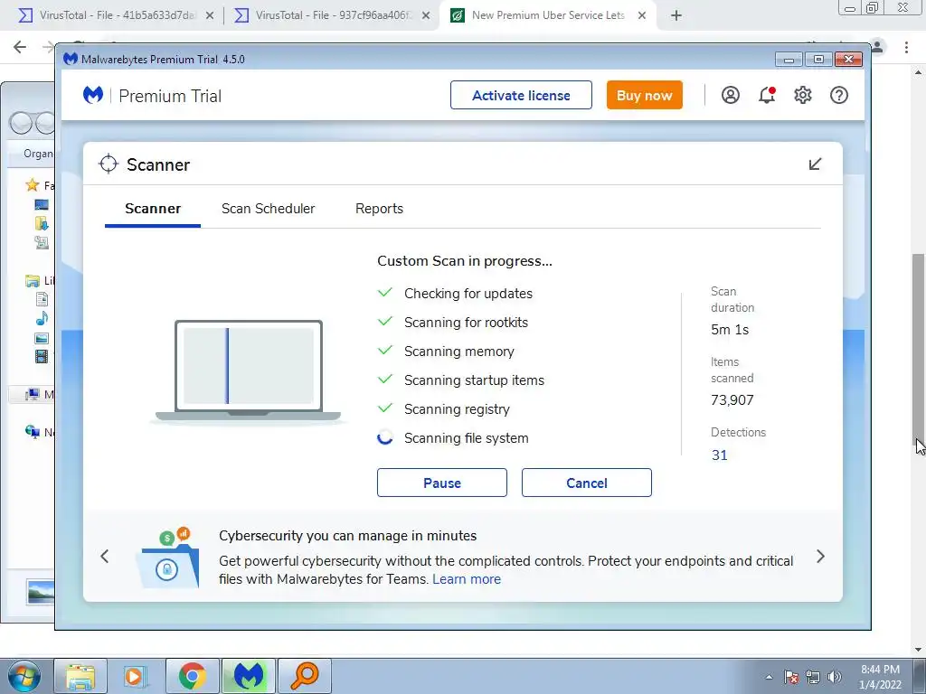Click the Buy now button

pos(644,95)
